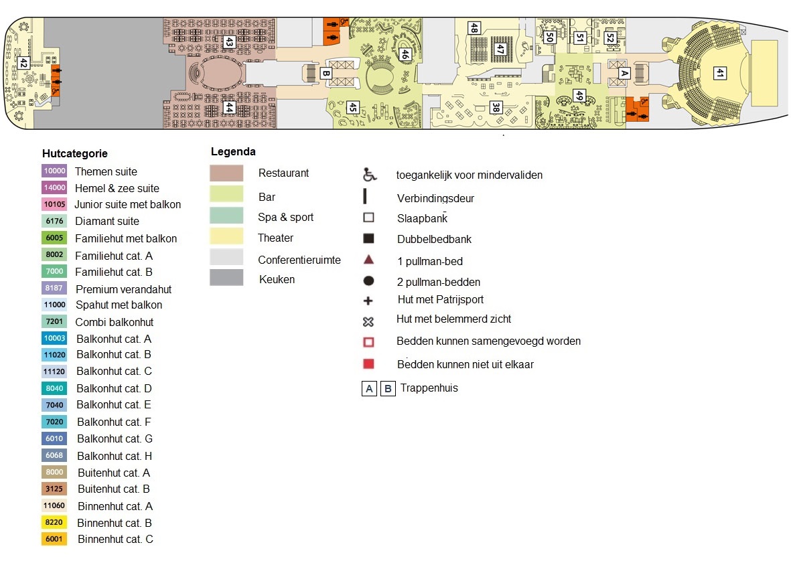Click the black Dubbelbedbank square icon
This screenshot has width=791, height=563.
(x=368, y=238)
